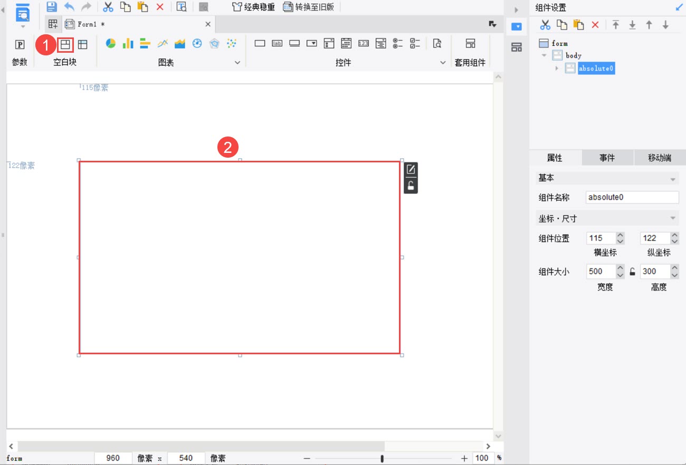
Task: Delete using the main toolbar red X
Action: click(160, 7)
